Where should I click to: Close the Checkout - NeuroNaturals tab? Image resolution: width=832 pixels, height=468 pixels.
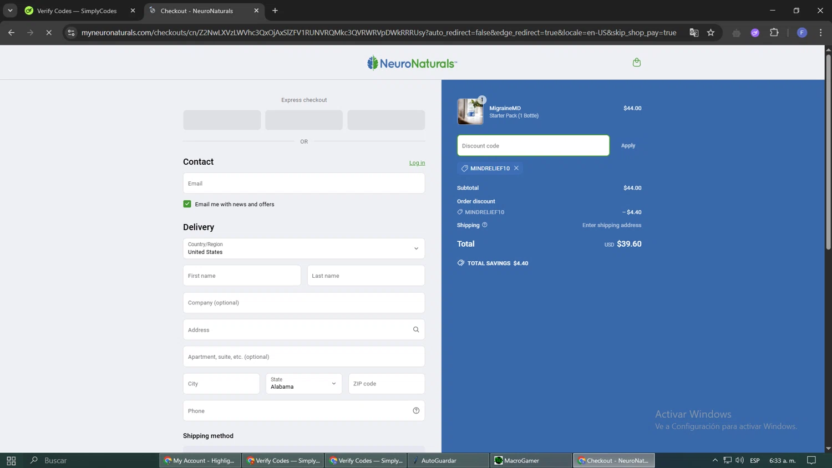click(x=256, y=11)
